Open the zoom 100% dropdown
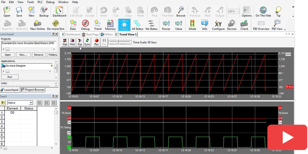The width and height of the screenshot is (308, 154). coord(237,11)
